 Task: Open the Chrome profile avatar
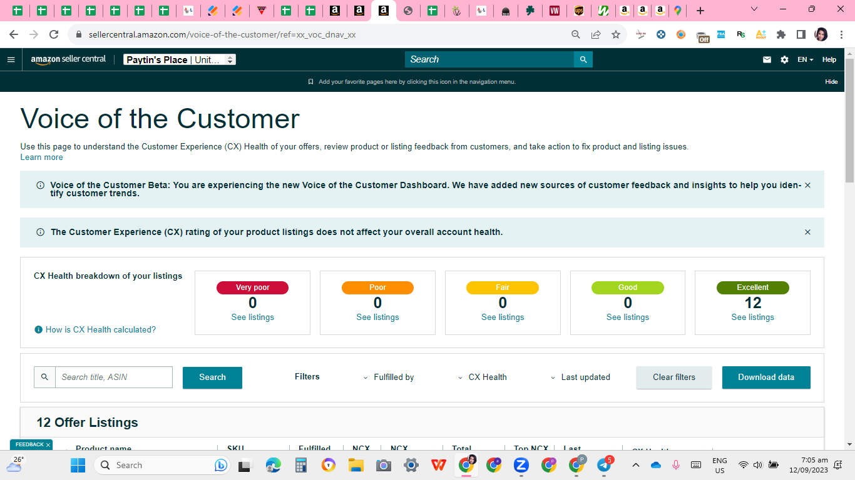[x=821, y=34]
